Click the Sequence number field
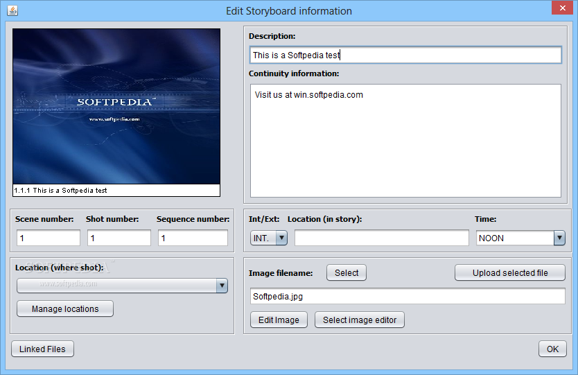578x375 pixels. (x=193, y=238)
